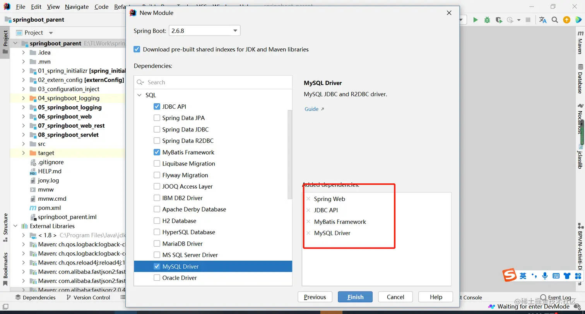Toggle Sogou voice input microphone
The height and width of the screenshot is (314, 585).
pyautogui.click(x=545, y=276)
